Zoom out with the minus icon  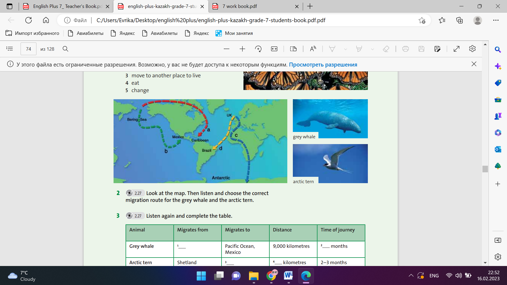pos(226,49)
